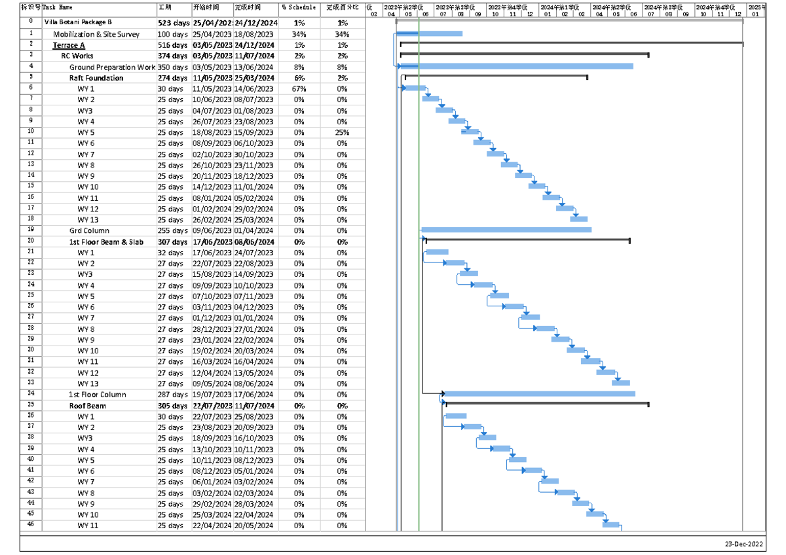Viewport: 786px width, 555px height.
Task: Click the "26/02/2024" start date cell
Action: click(x=212, y=220)
